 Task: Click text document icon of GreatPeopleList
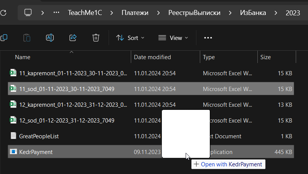click(x=13, y=136)
